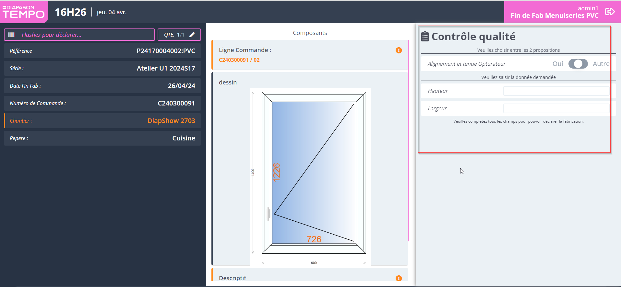Select the Autre option label

(x=601, y=64)
